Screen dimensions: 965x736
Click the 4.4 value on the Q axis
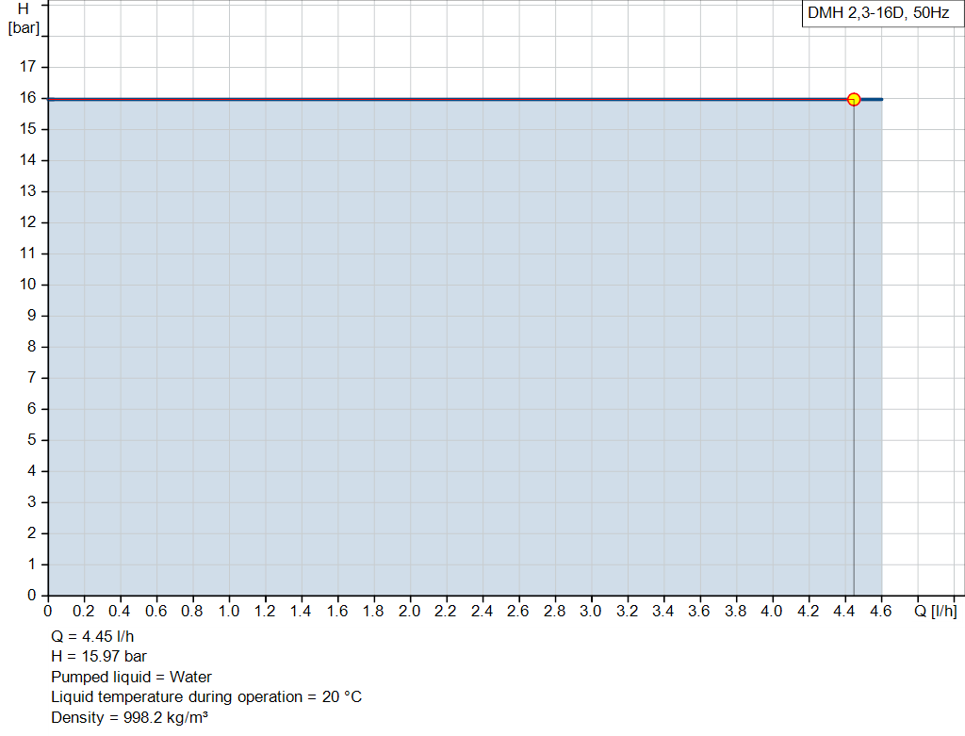point(844,611)
